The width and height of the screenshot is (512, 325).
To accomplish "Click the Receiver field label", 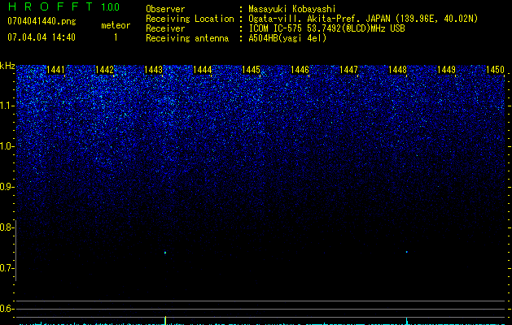I will click(165, 28).
